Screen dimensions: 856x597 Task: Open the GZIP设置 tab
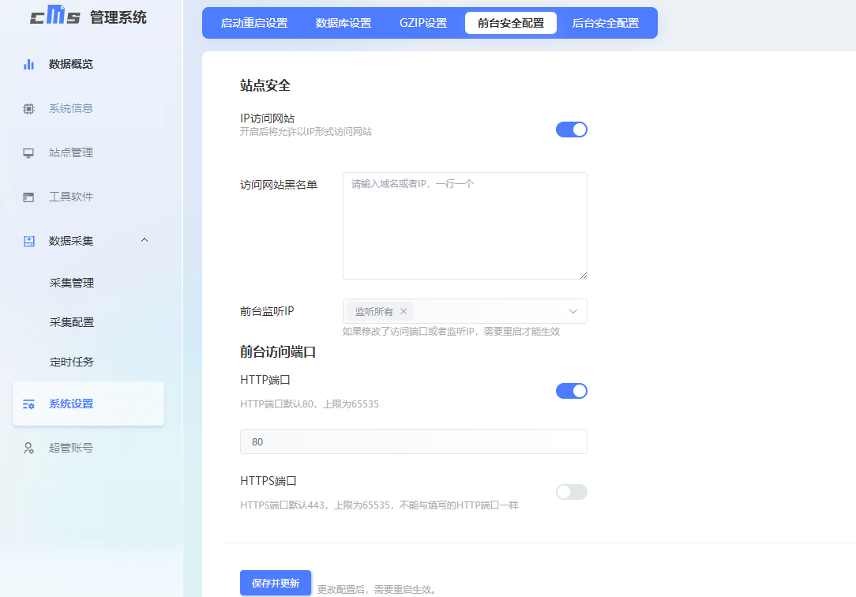pyautogui.click(x=423, y=23)
